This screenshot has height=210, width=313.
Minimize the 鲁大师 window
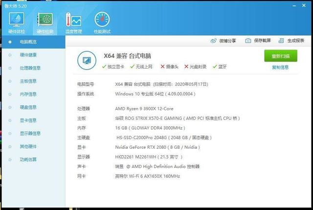click(x=294, y=6)
